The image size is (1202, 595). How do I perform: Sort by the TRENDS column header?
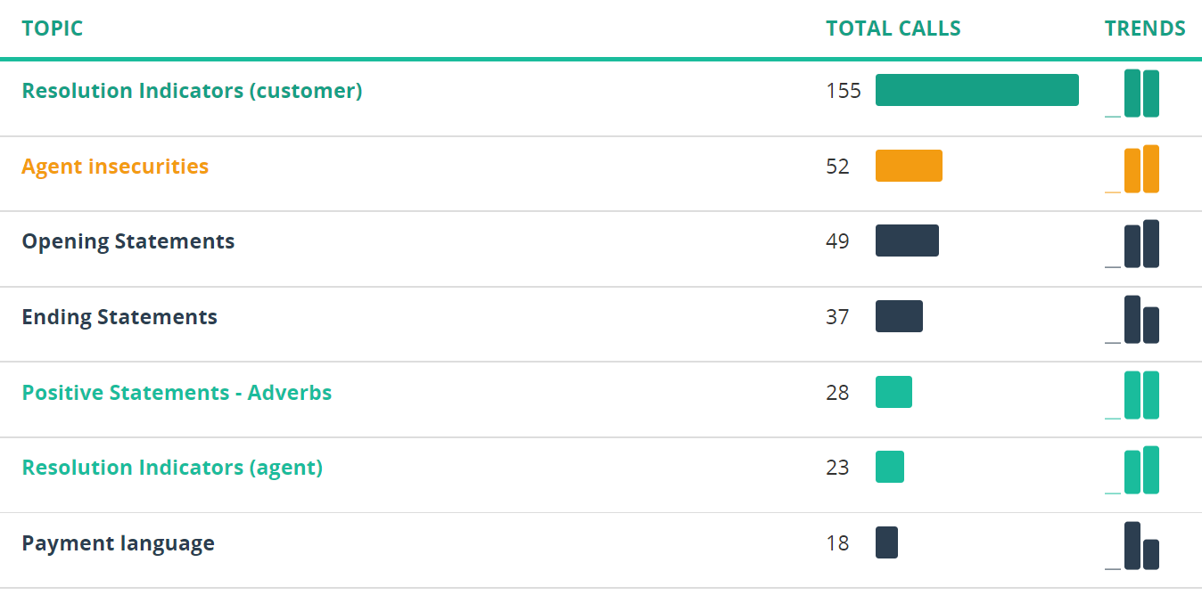click(x=1145, y=29)
